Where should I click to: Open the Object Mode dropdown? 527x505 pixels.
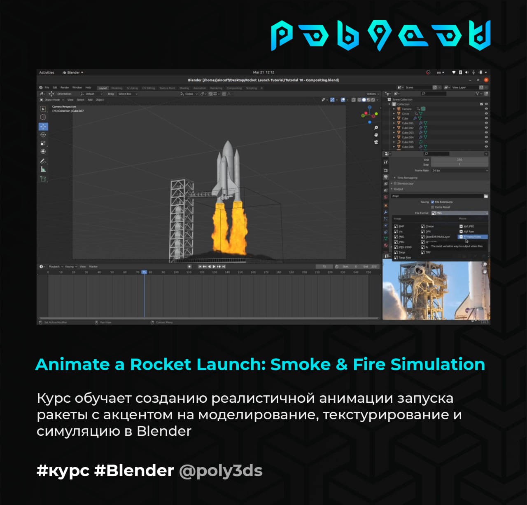pos(52,100)
